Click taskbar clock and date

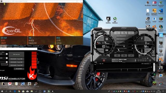(158, 91)
